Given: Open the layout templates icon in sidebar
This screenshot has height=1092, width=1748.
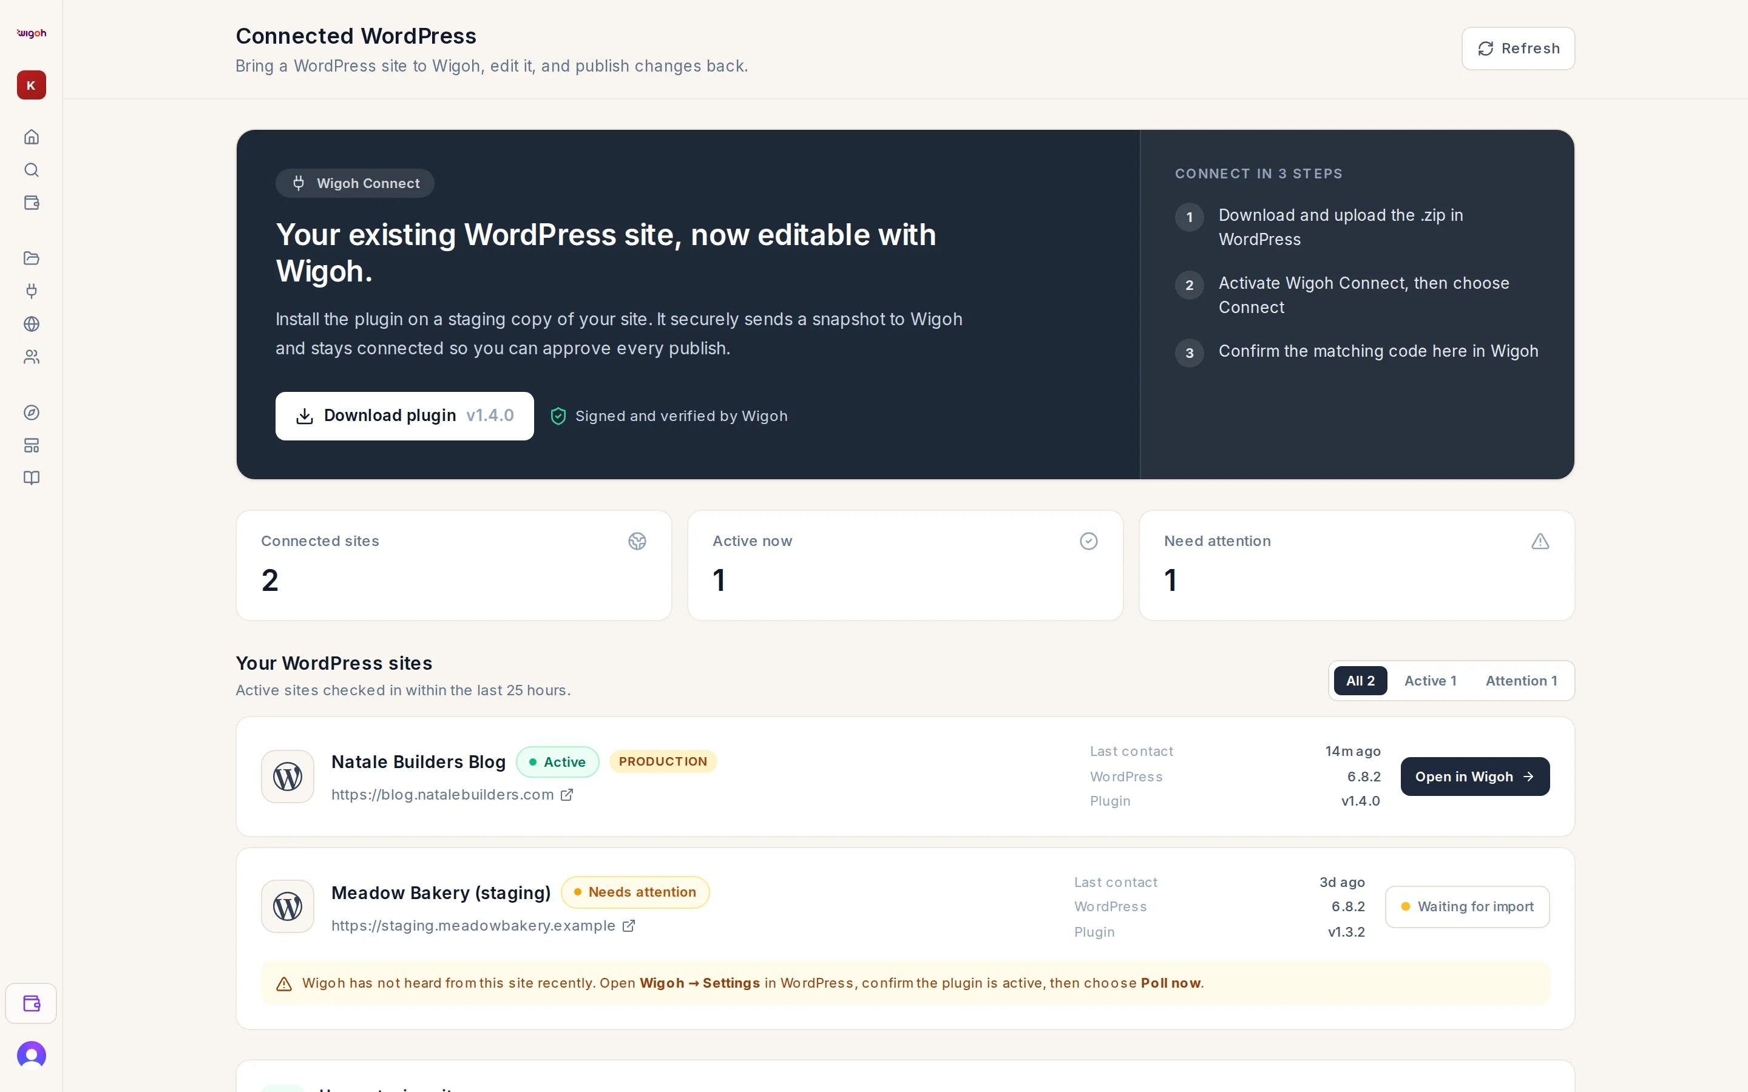Looking at the screenshot, I should click(31, 445).
